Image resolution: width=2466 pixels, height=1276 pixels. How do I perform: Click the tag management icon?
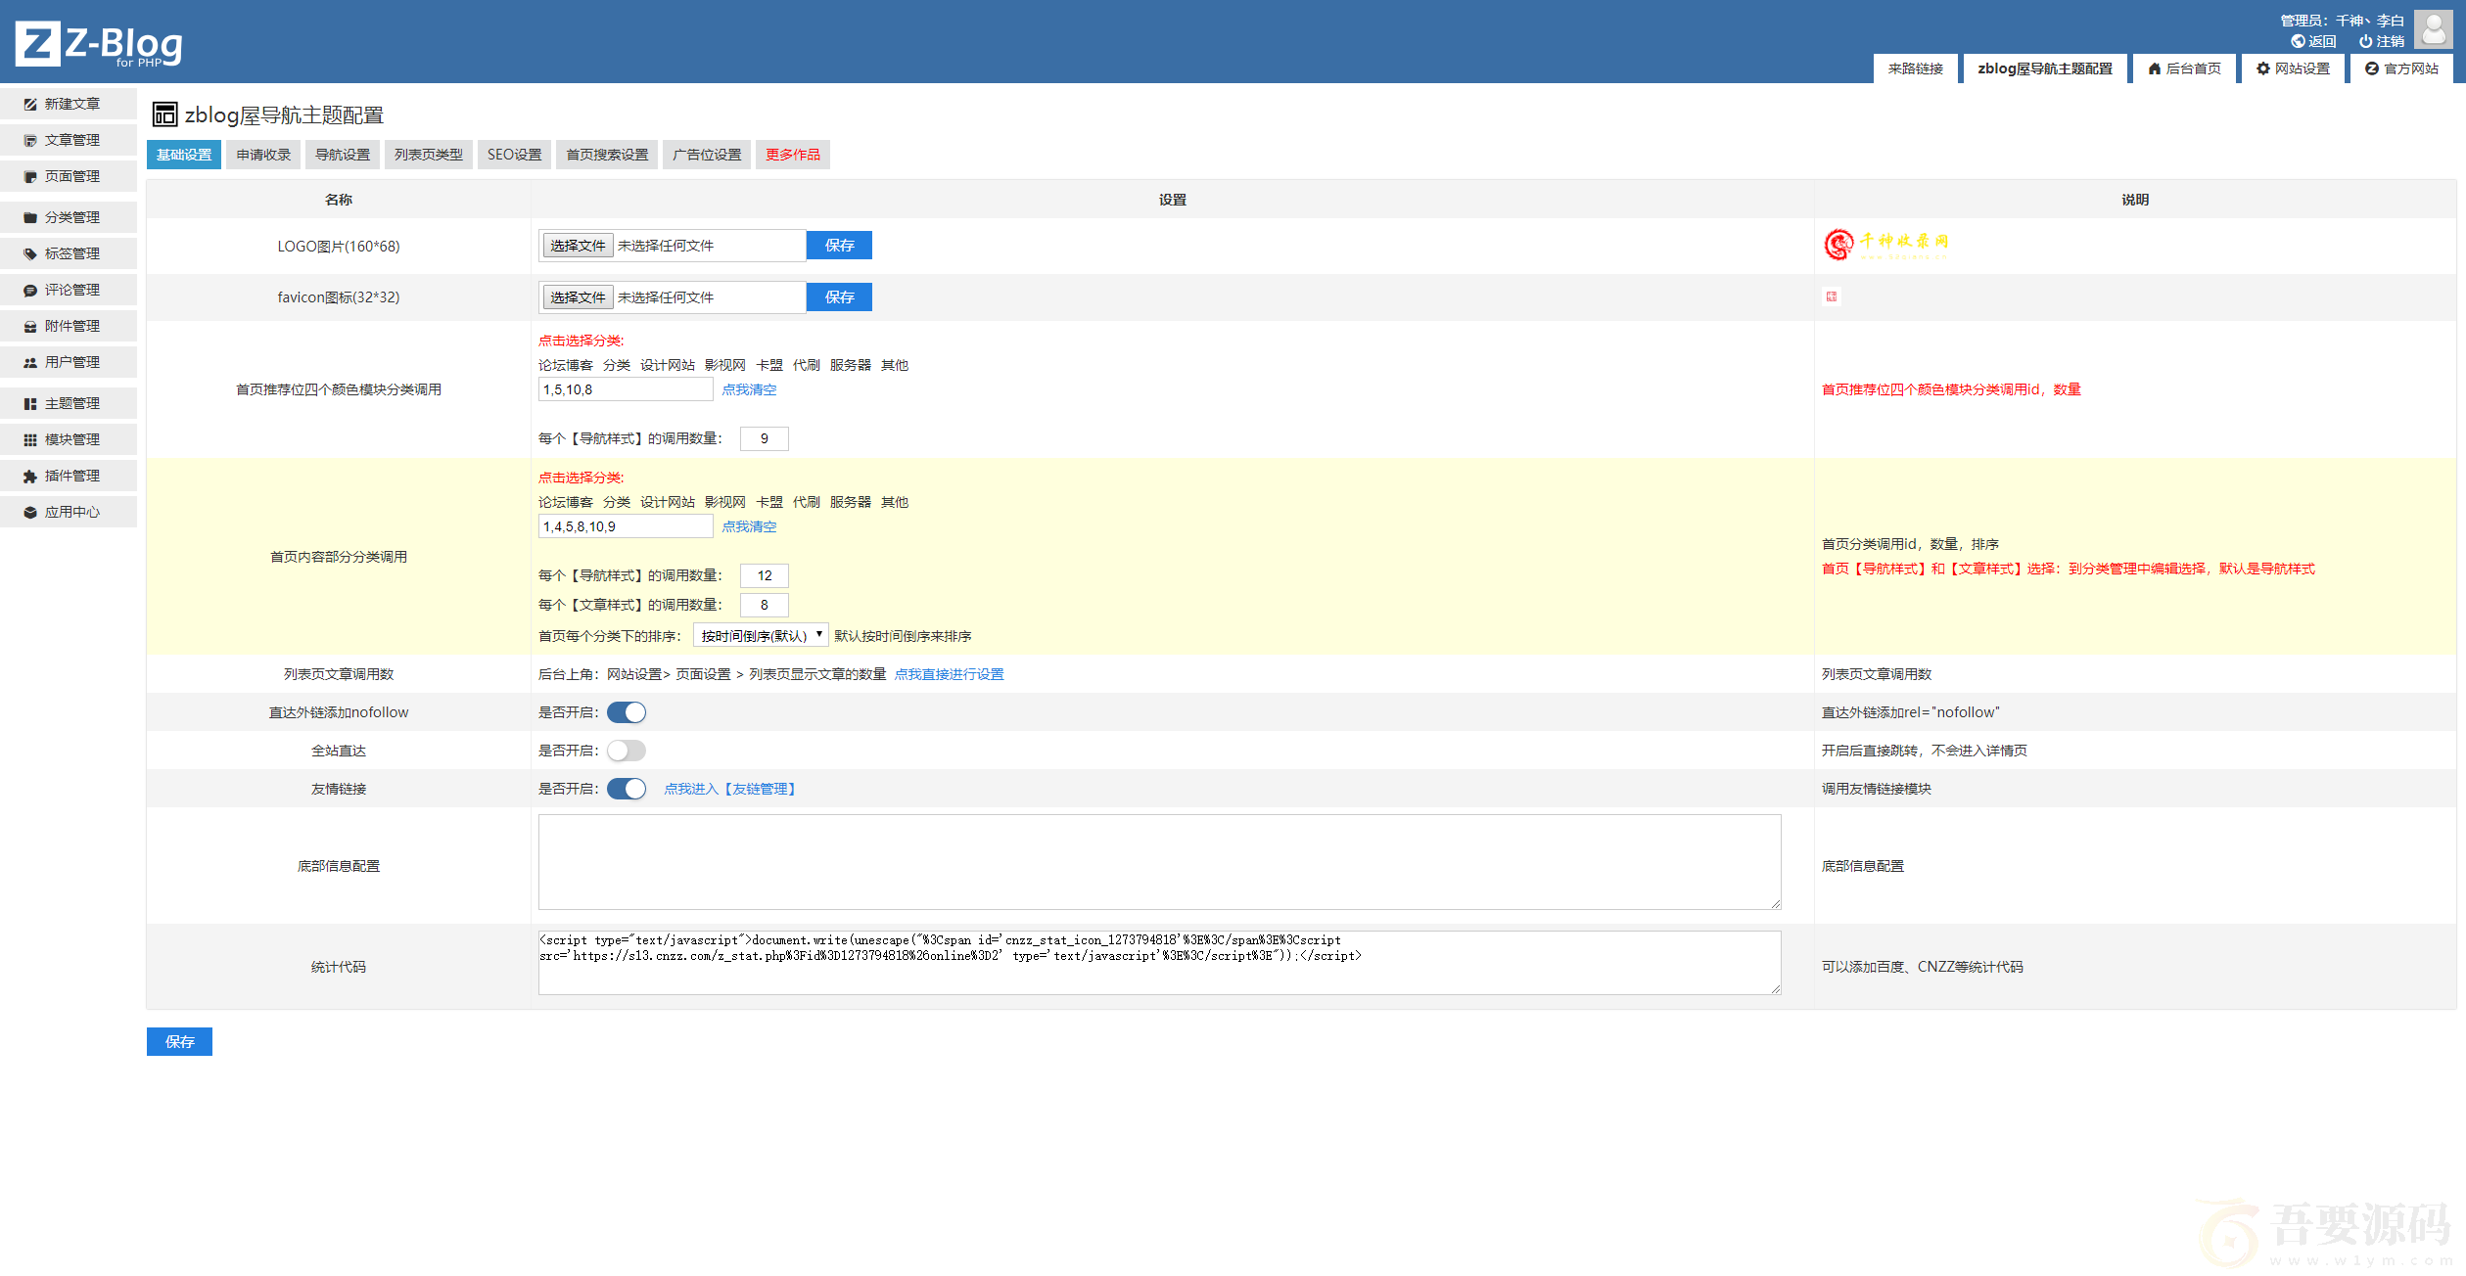pos(30,253)
